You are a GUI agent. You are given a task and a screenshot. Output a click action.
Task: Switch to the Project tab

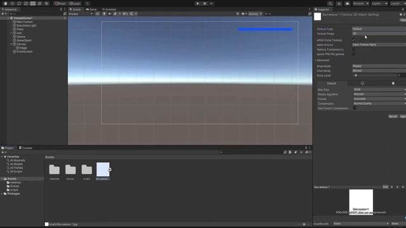point(8,148)
